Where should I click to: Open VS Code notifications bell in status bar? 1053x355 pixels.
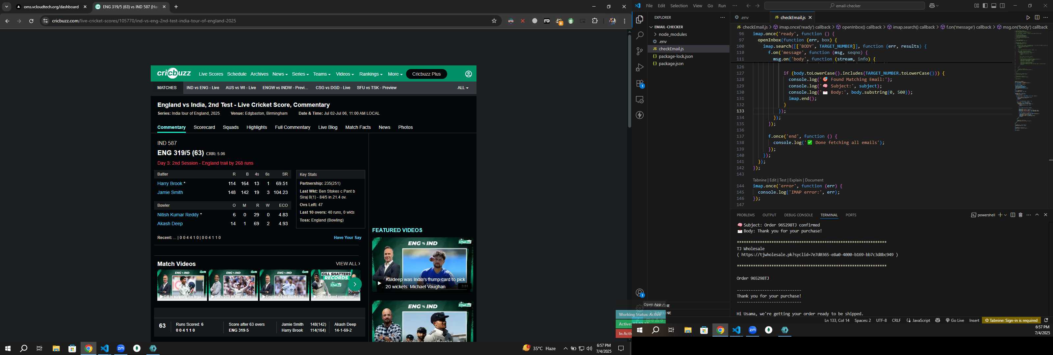click(1046, 320)
